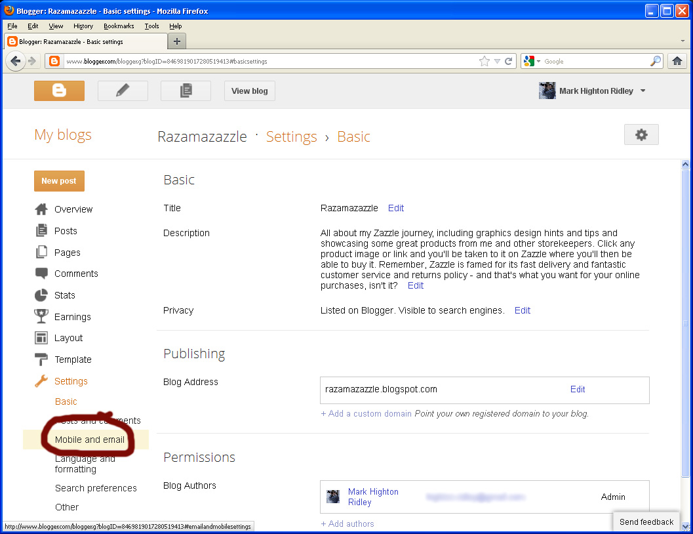Image resolution: width=693 pixels, height=534 pixels.
Task: Click into the Google search box
Action: pos(596,61)
